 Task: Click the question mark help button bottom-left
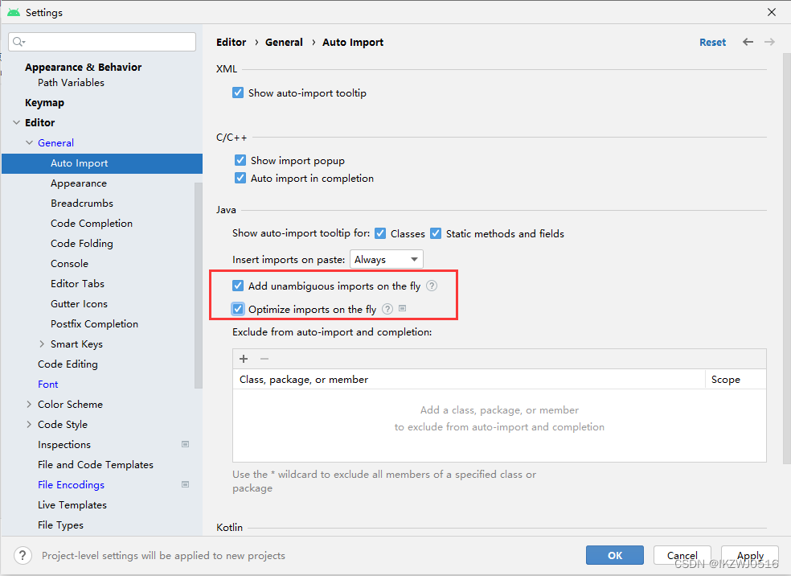pyautogui.click(x=23, y=555)
